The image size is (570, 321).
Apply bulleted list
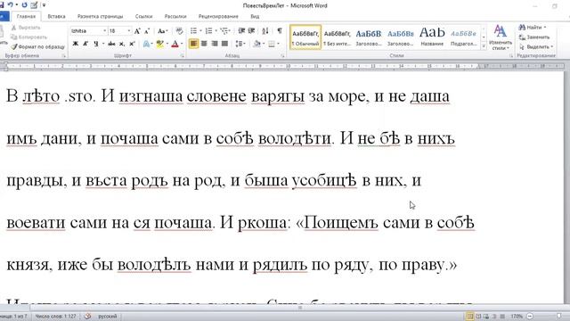[x=193, y=31]
